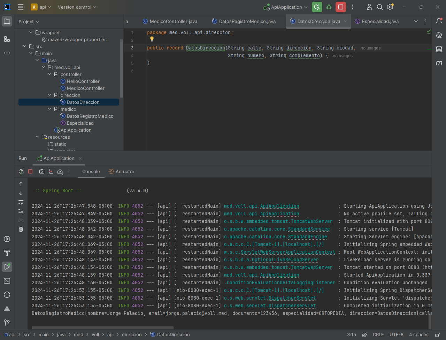Close the DatosDireccion.java tab
The height and width of the screenshot is (340, 446).
[345, 21]
